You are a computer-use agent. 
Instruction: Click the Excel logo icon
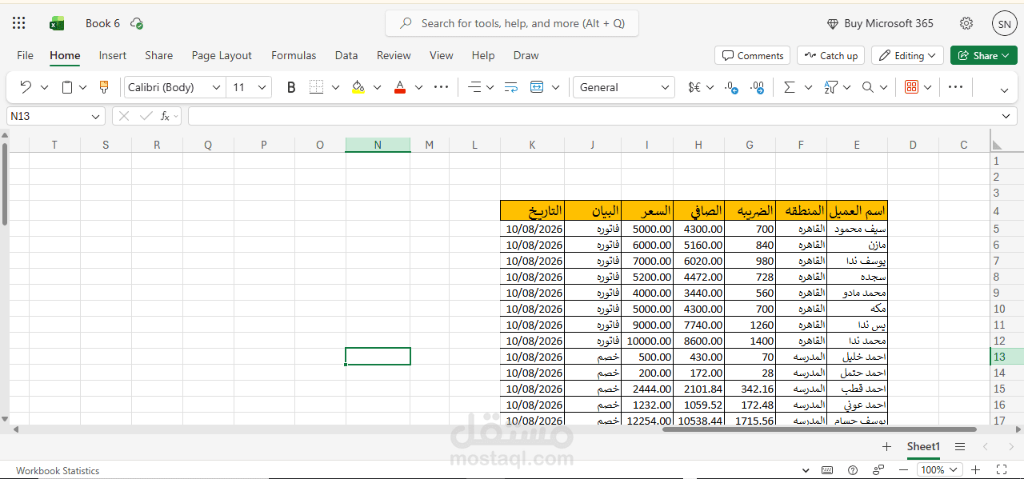click(57, 23)
